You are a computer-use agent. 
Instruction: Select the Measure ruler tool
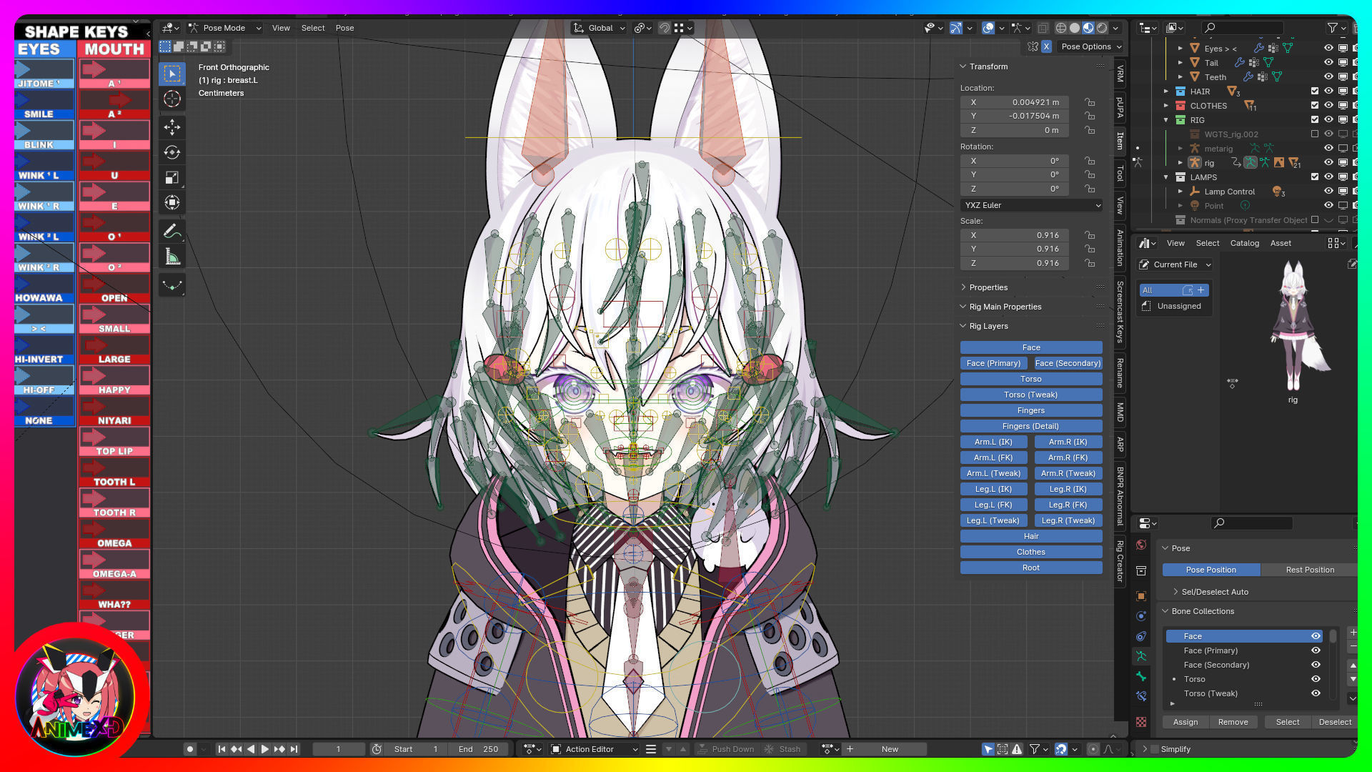coord(172,257)
